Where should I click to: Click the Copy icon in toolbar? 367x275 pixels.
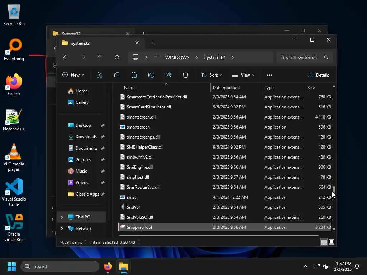pos(116,75)
